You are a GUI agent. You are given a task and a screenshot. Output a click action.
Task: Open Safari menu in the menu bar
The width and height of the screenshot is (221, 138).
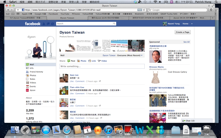click(x=13, y=2)
